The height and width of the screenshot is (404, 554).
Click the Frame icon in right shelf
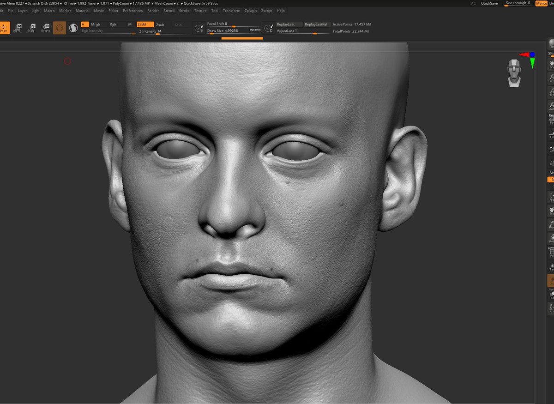click(551, 197)
